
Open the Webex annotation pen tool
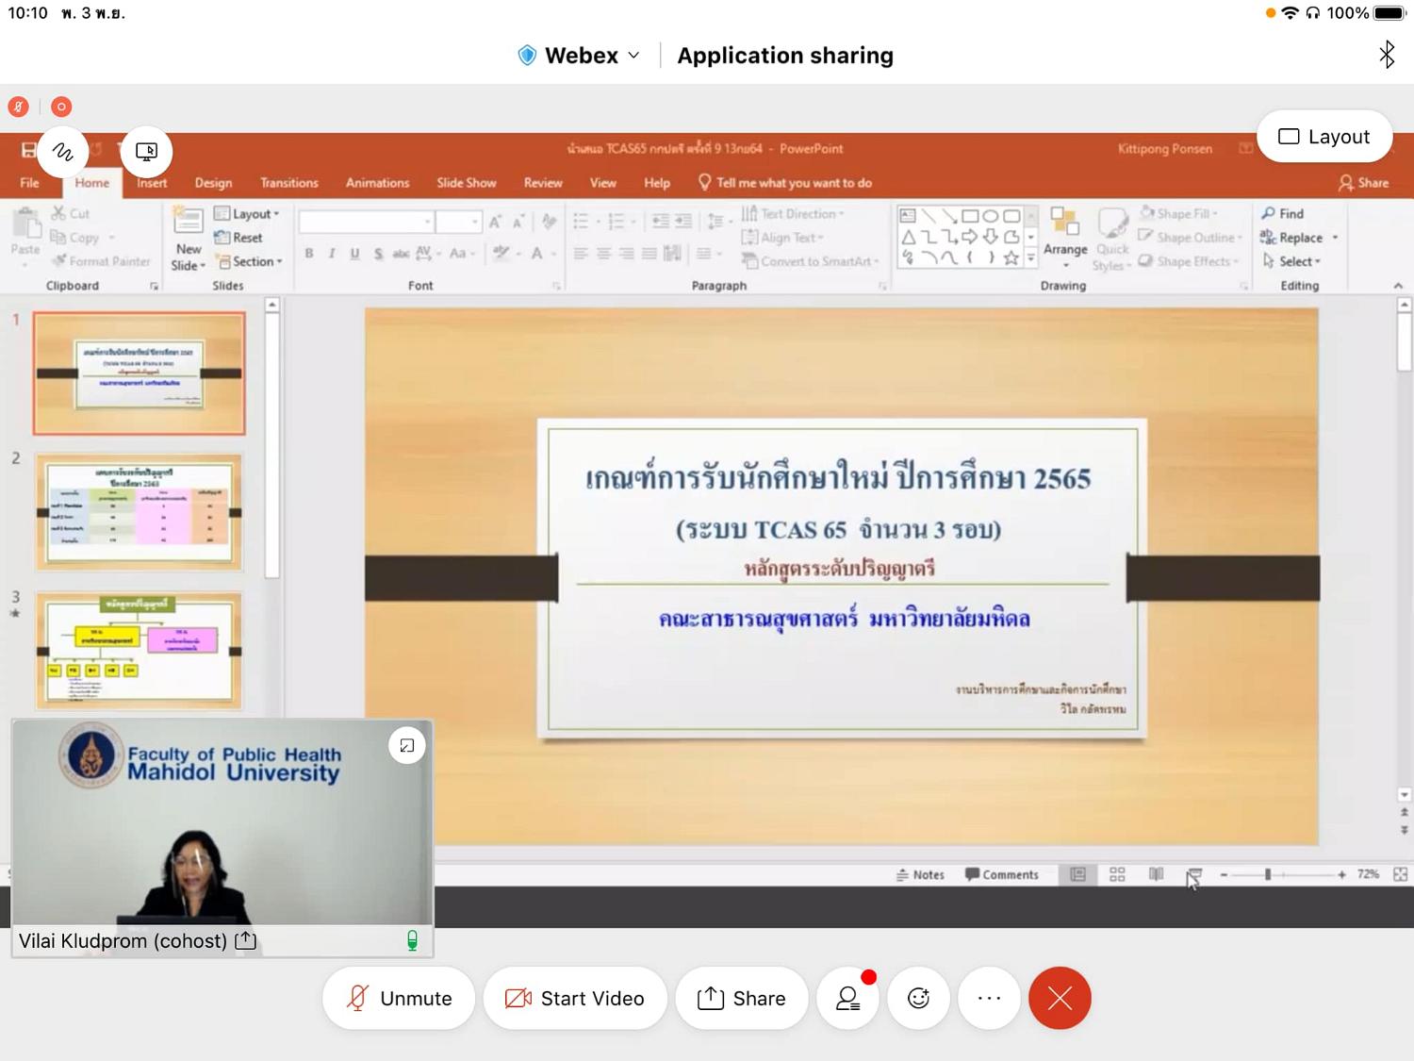point(63,151)
